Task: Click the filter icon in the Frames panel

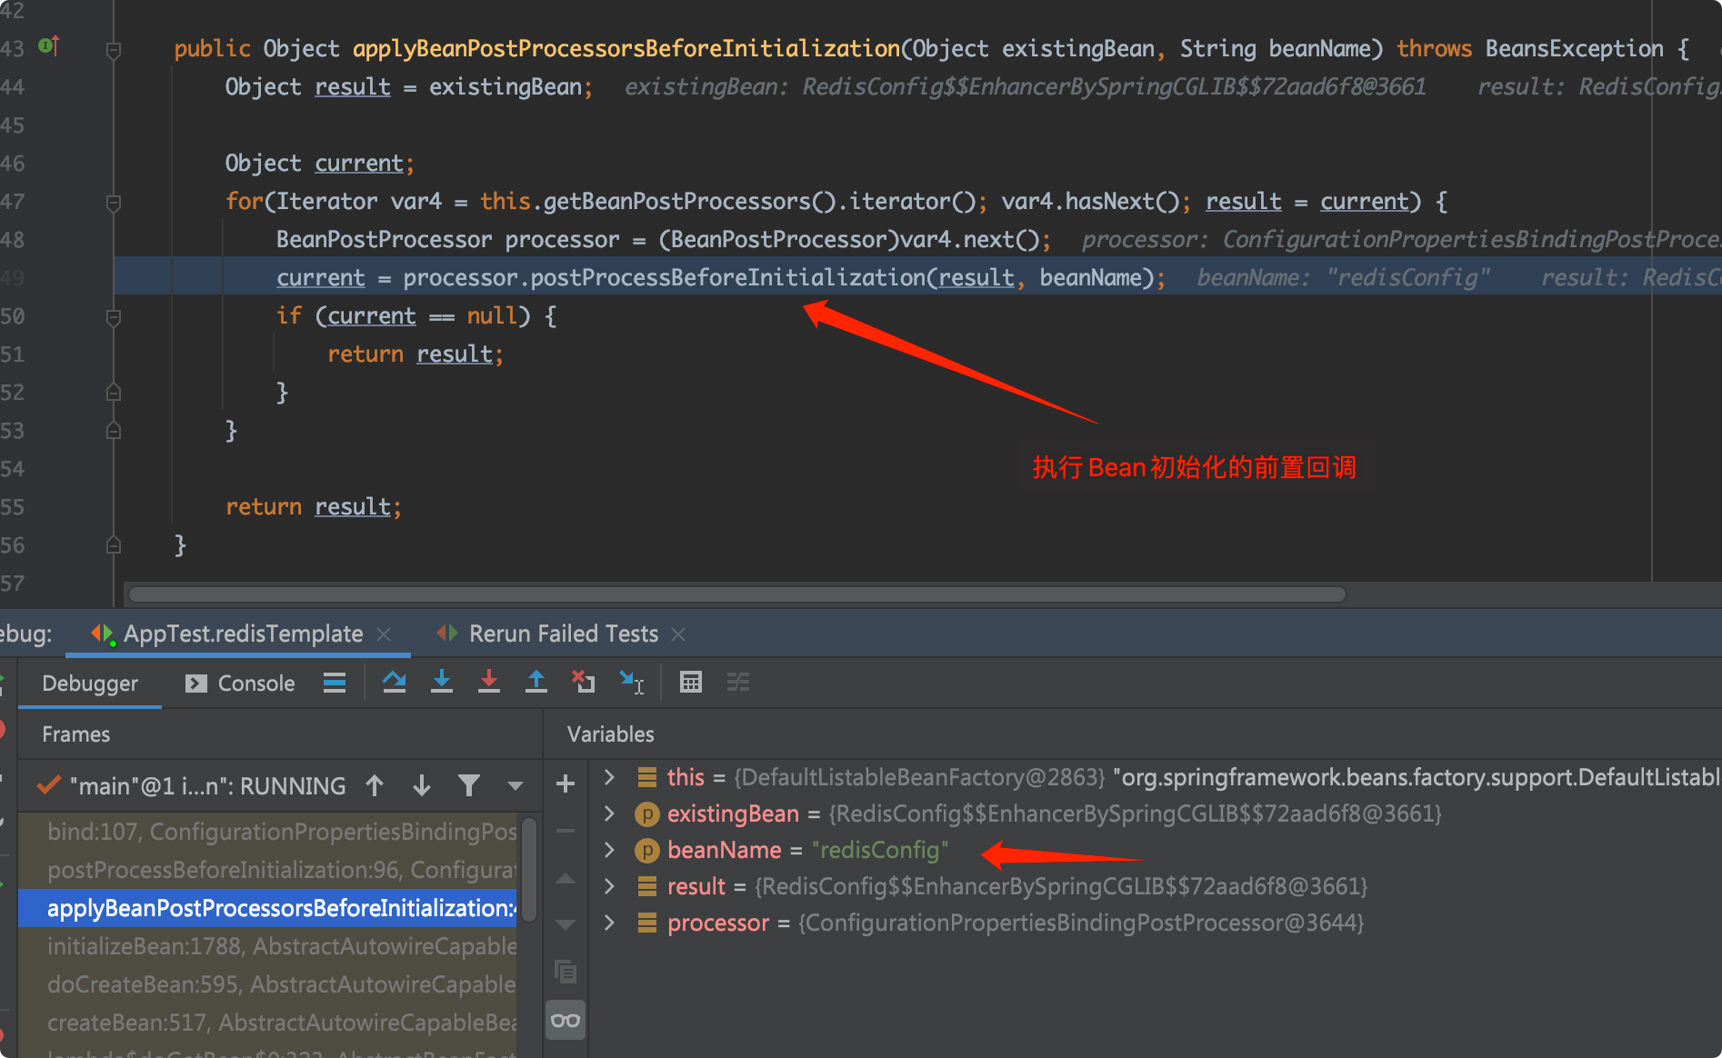Action: click(x=468, y=785)
